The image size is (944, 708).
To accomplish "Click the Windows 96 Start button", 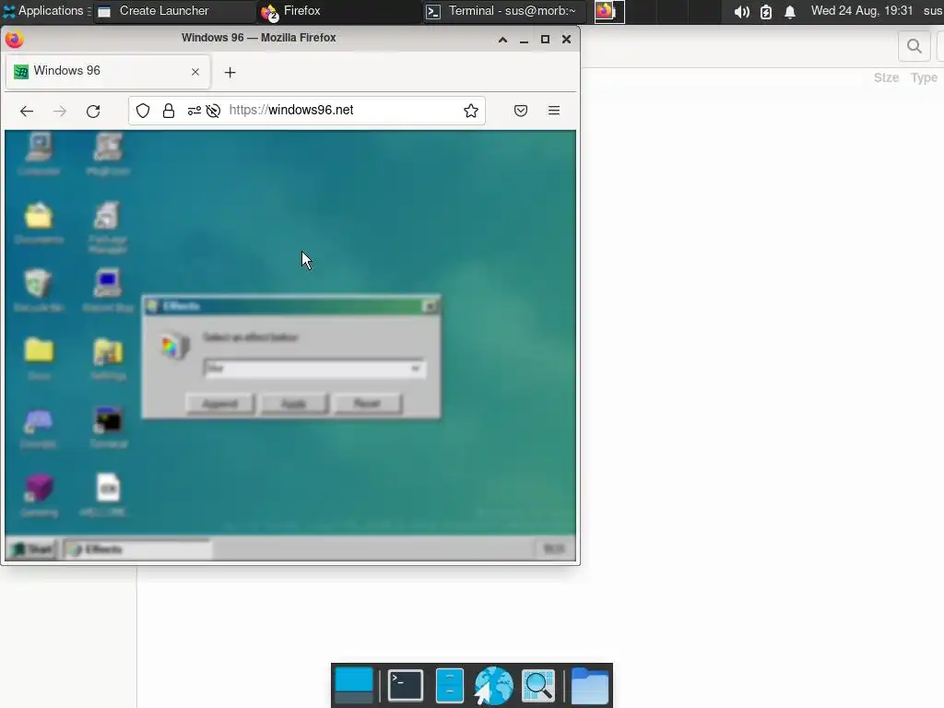I will pyautogui.click(x=32, y=549).
